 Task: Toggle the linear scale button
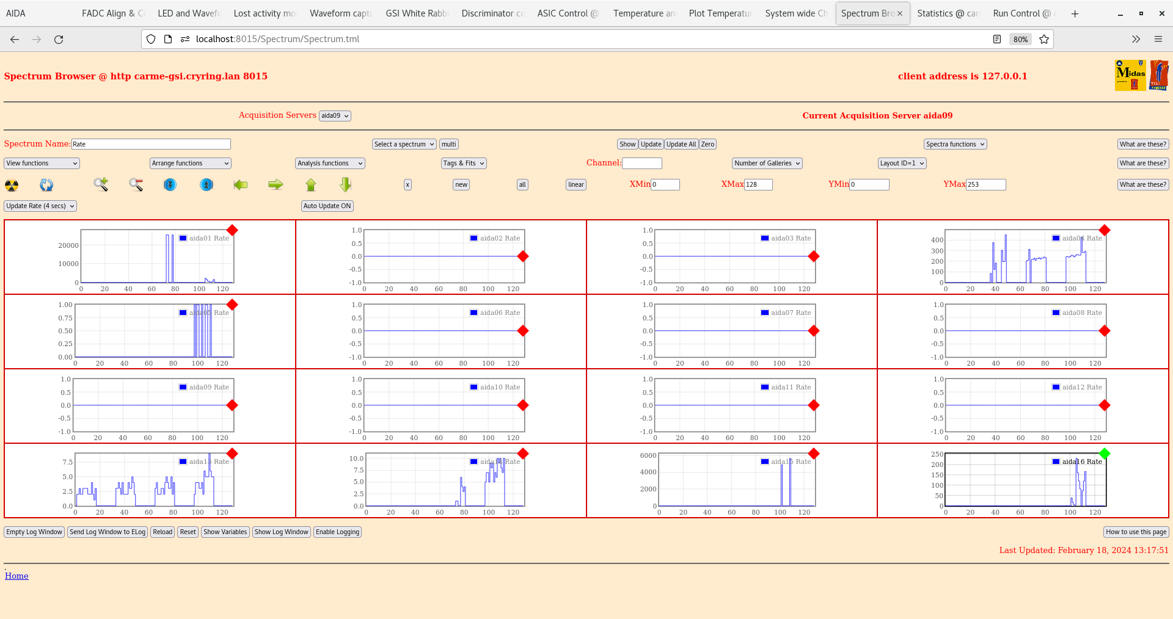(576, 185)
